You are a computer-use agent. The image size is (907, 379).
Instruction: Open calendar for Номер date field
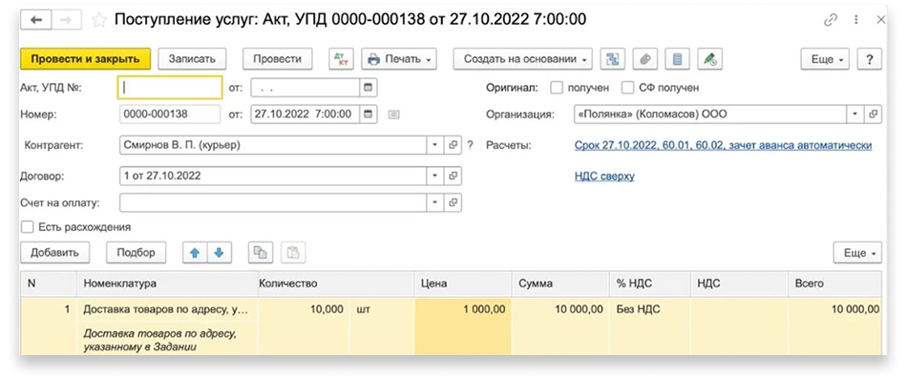click(x=368, y=114)
